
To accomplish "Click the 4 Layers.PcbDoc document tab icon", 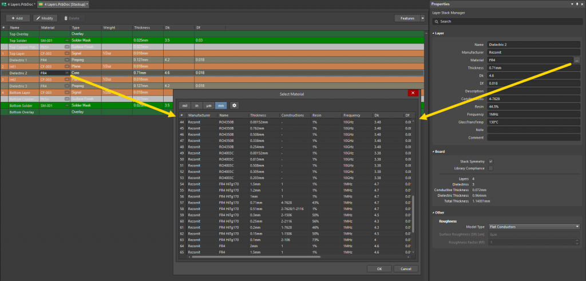I will [x=4, y=4].
